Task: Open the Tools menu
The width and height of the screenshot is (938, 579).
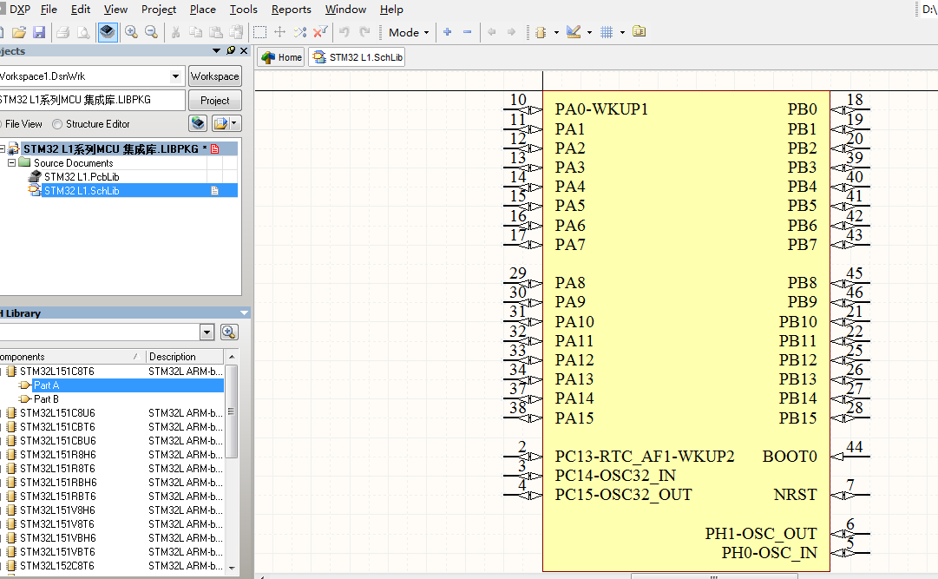Action: pos(244,9)
